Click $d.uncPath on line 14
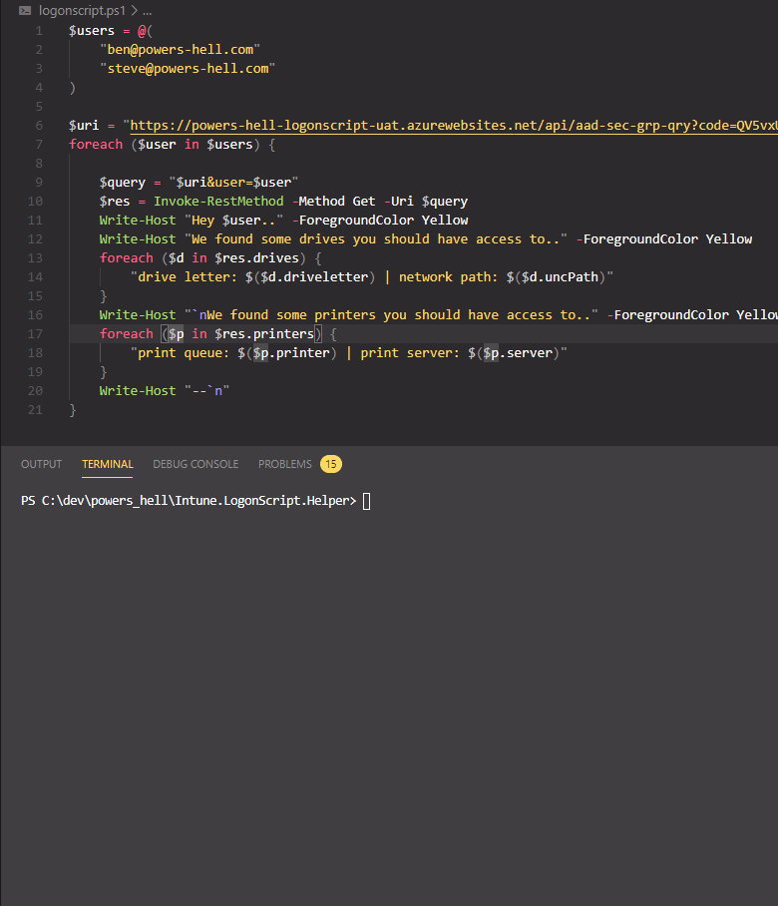 pos(561,277)
